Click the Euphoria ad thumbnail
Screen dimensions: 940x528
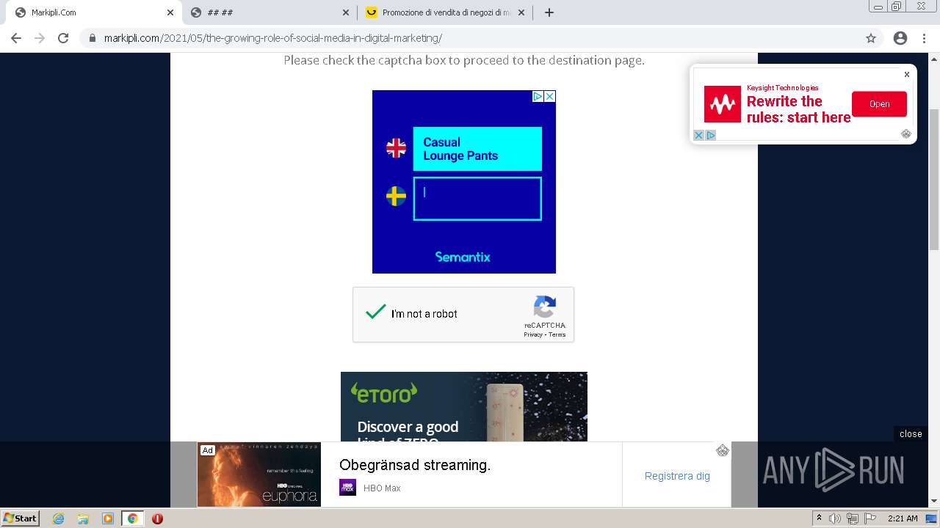(x=259, y=474)
